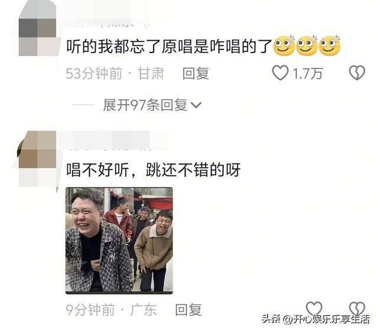Tap the 53分钟前 · 甘肃 timestamp
The width and height of the screenshot is (378, 332).
point(115,73)
